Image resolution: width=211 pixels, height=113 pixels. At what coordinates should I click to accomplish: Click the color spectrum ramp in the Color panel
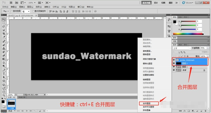click(x=188, y=34)
